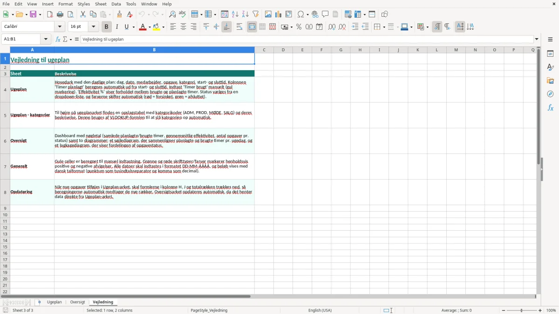Toggle Bold formatting

click(107, 27)
